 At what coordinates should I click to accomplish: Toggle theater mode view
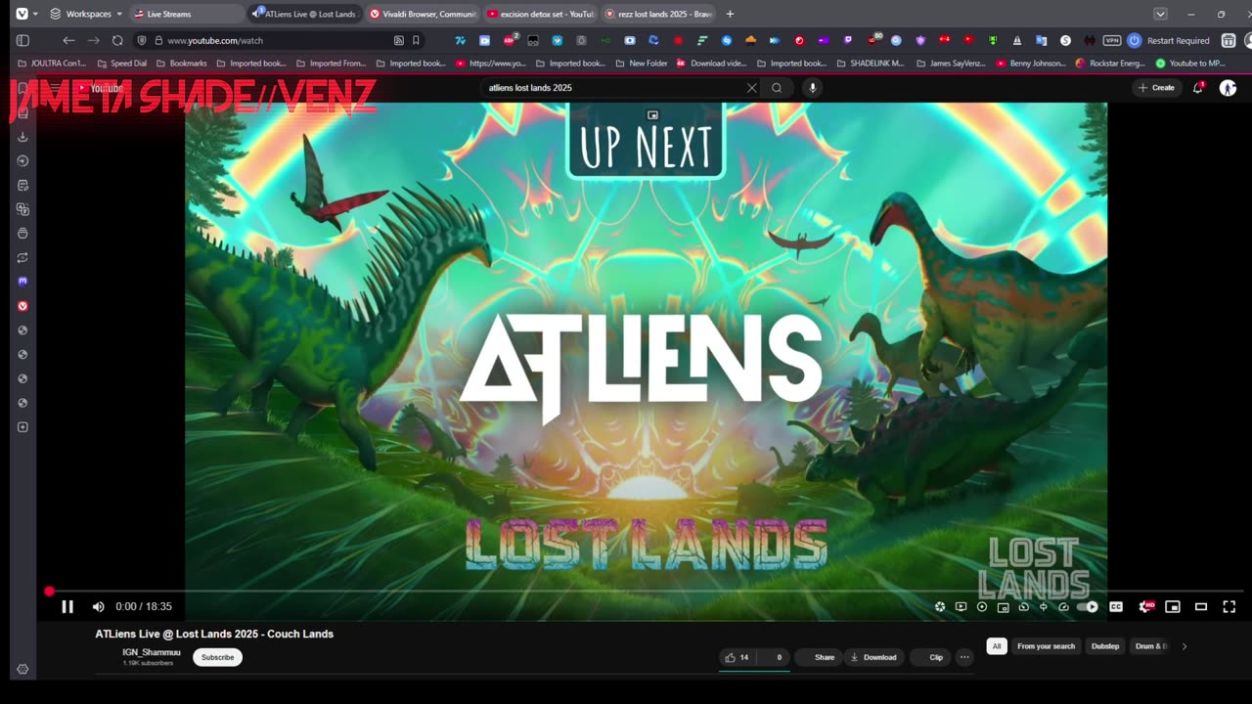pyautogui.click(x=1201, y=606)
